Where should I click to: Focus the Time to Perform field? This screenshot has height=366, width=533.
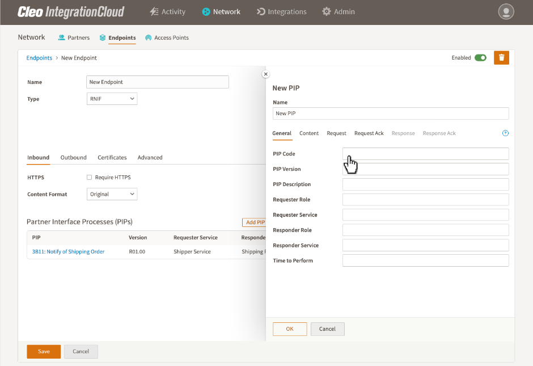pos(426,260)
